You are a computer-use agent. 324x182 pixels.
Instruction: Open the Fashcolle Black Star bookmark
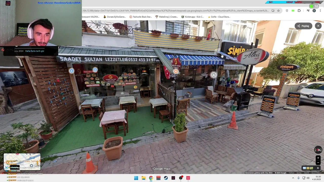pyautogui.click(x=140, y=17)
